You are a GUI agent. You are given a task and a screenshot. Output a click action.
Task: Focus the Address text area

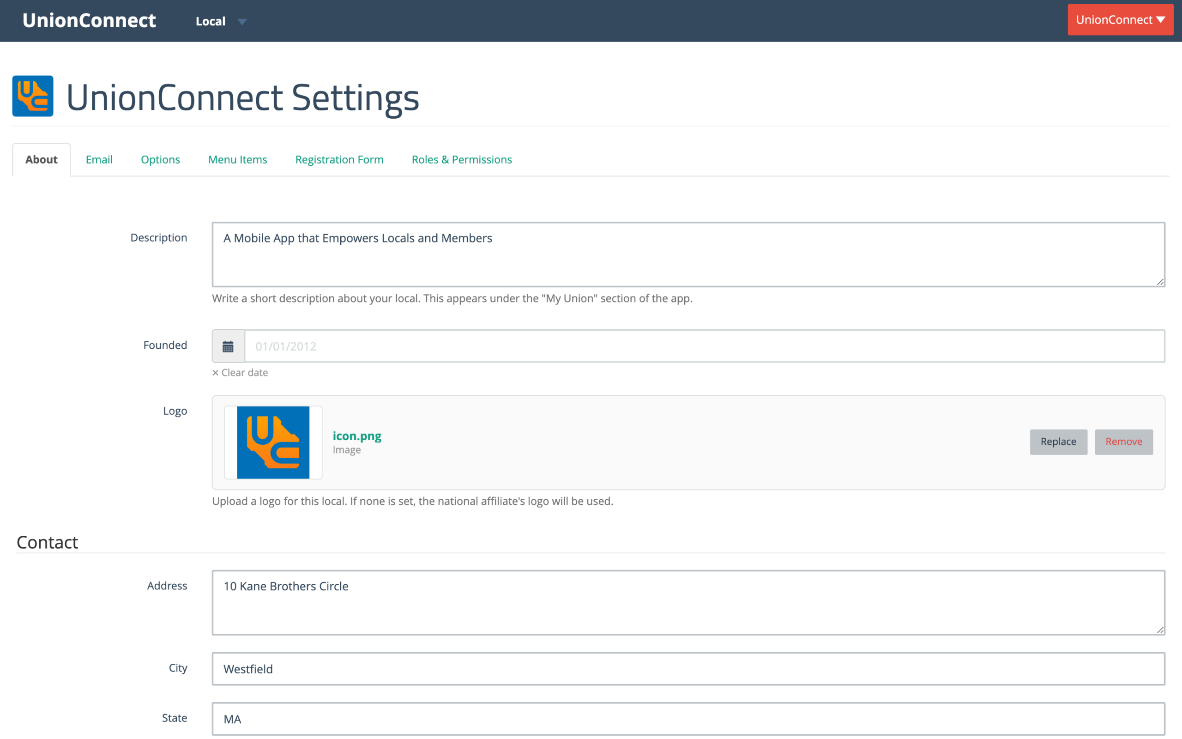pyautogui.click(x=688, y=603)
